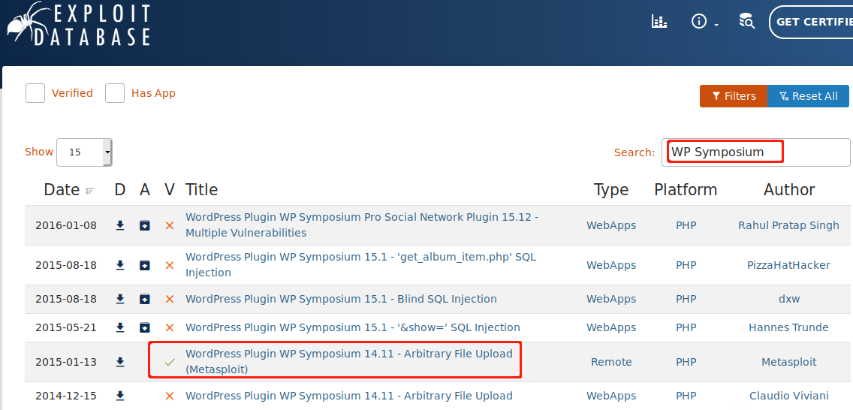Download the vulnerable app for the '&show=' SQL Injection row

tap(145, 327)
